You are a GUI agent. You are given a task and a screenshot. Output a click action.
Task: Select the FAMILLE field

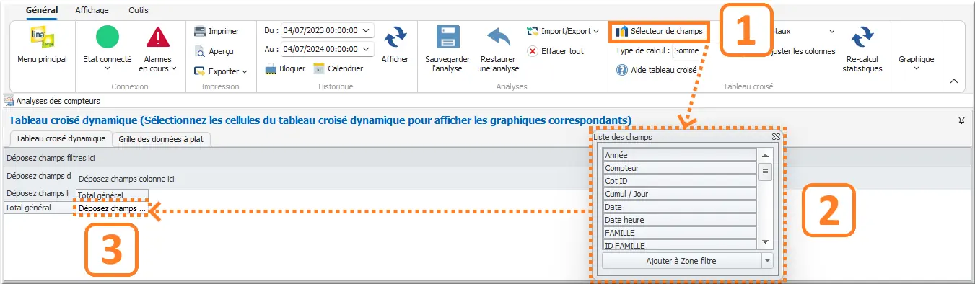(680, 233)
